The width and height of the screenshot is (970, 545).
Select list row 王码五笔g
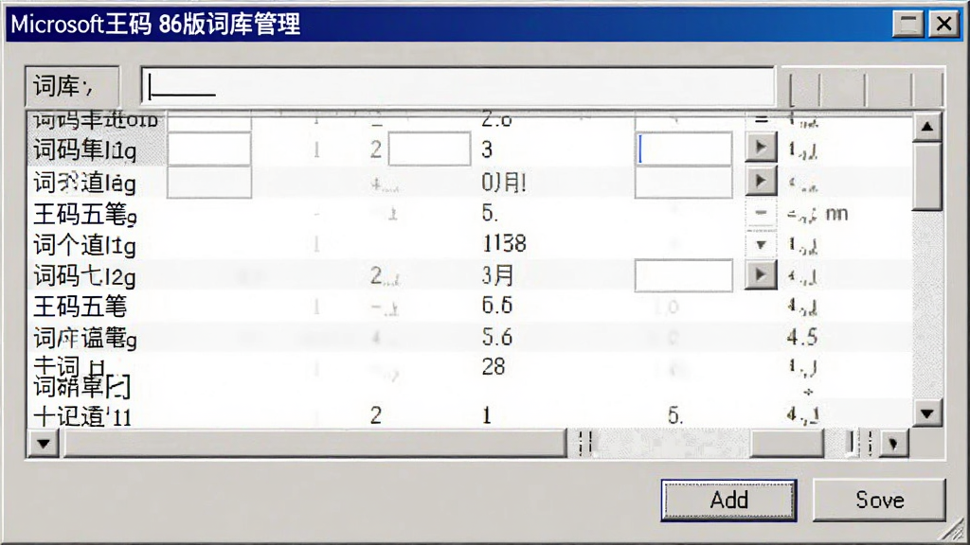point(470,213)
